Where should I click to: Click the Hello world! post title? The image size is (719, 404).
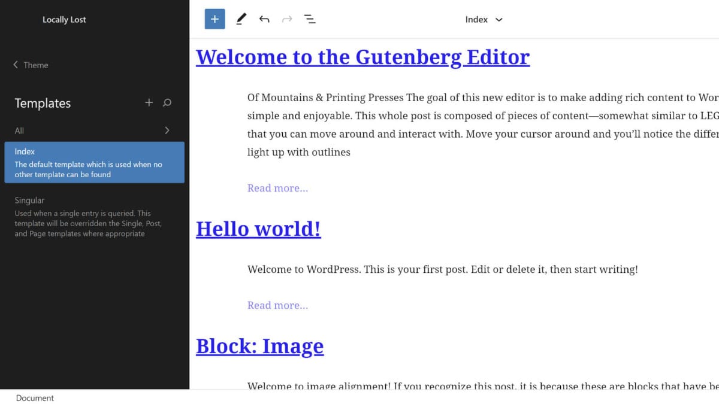(x=258, y=229)
